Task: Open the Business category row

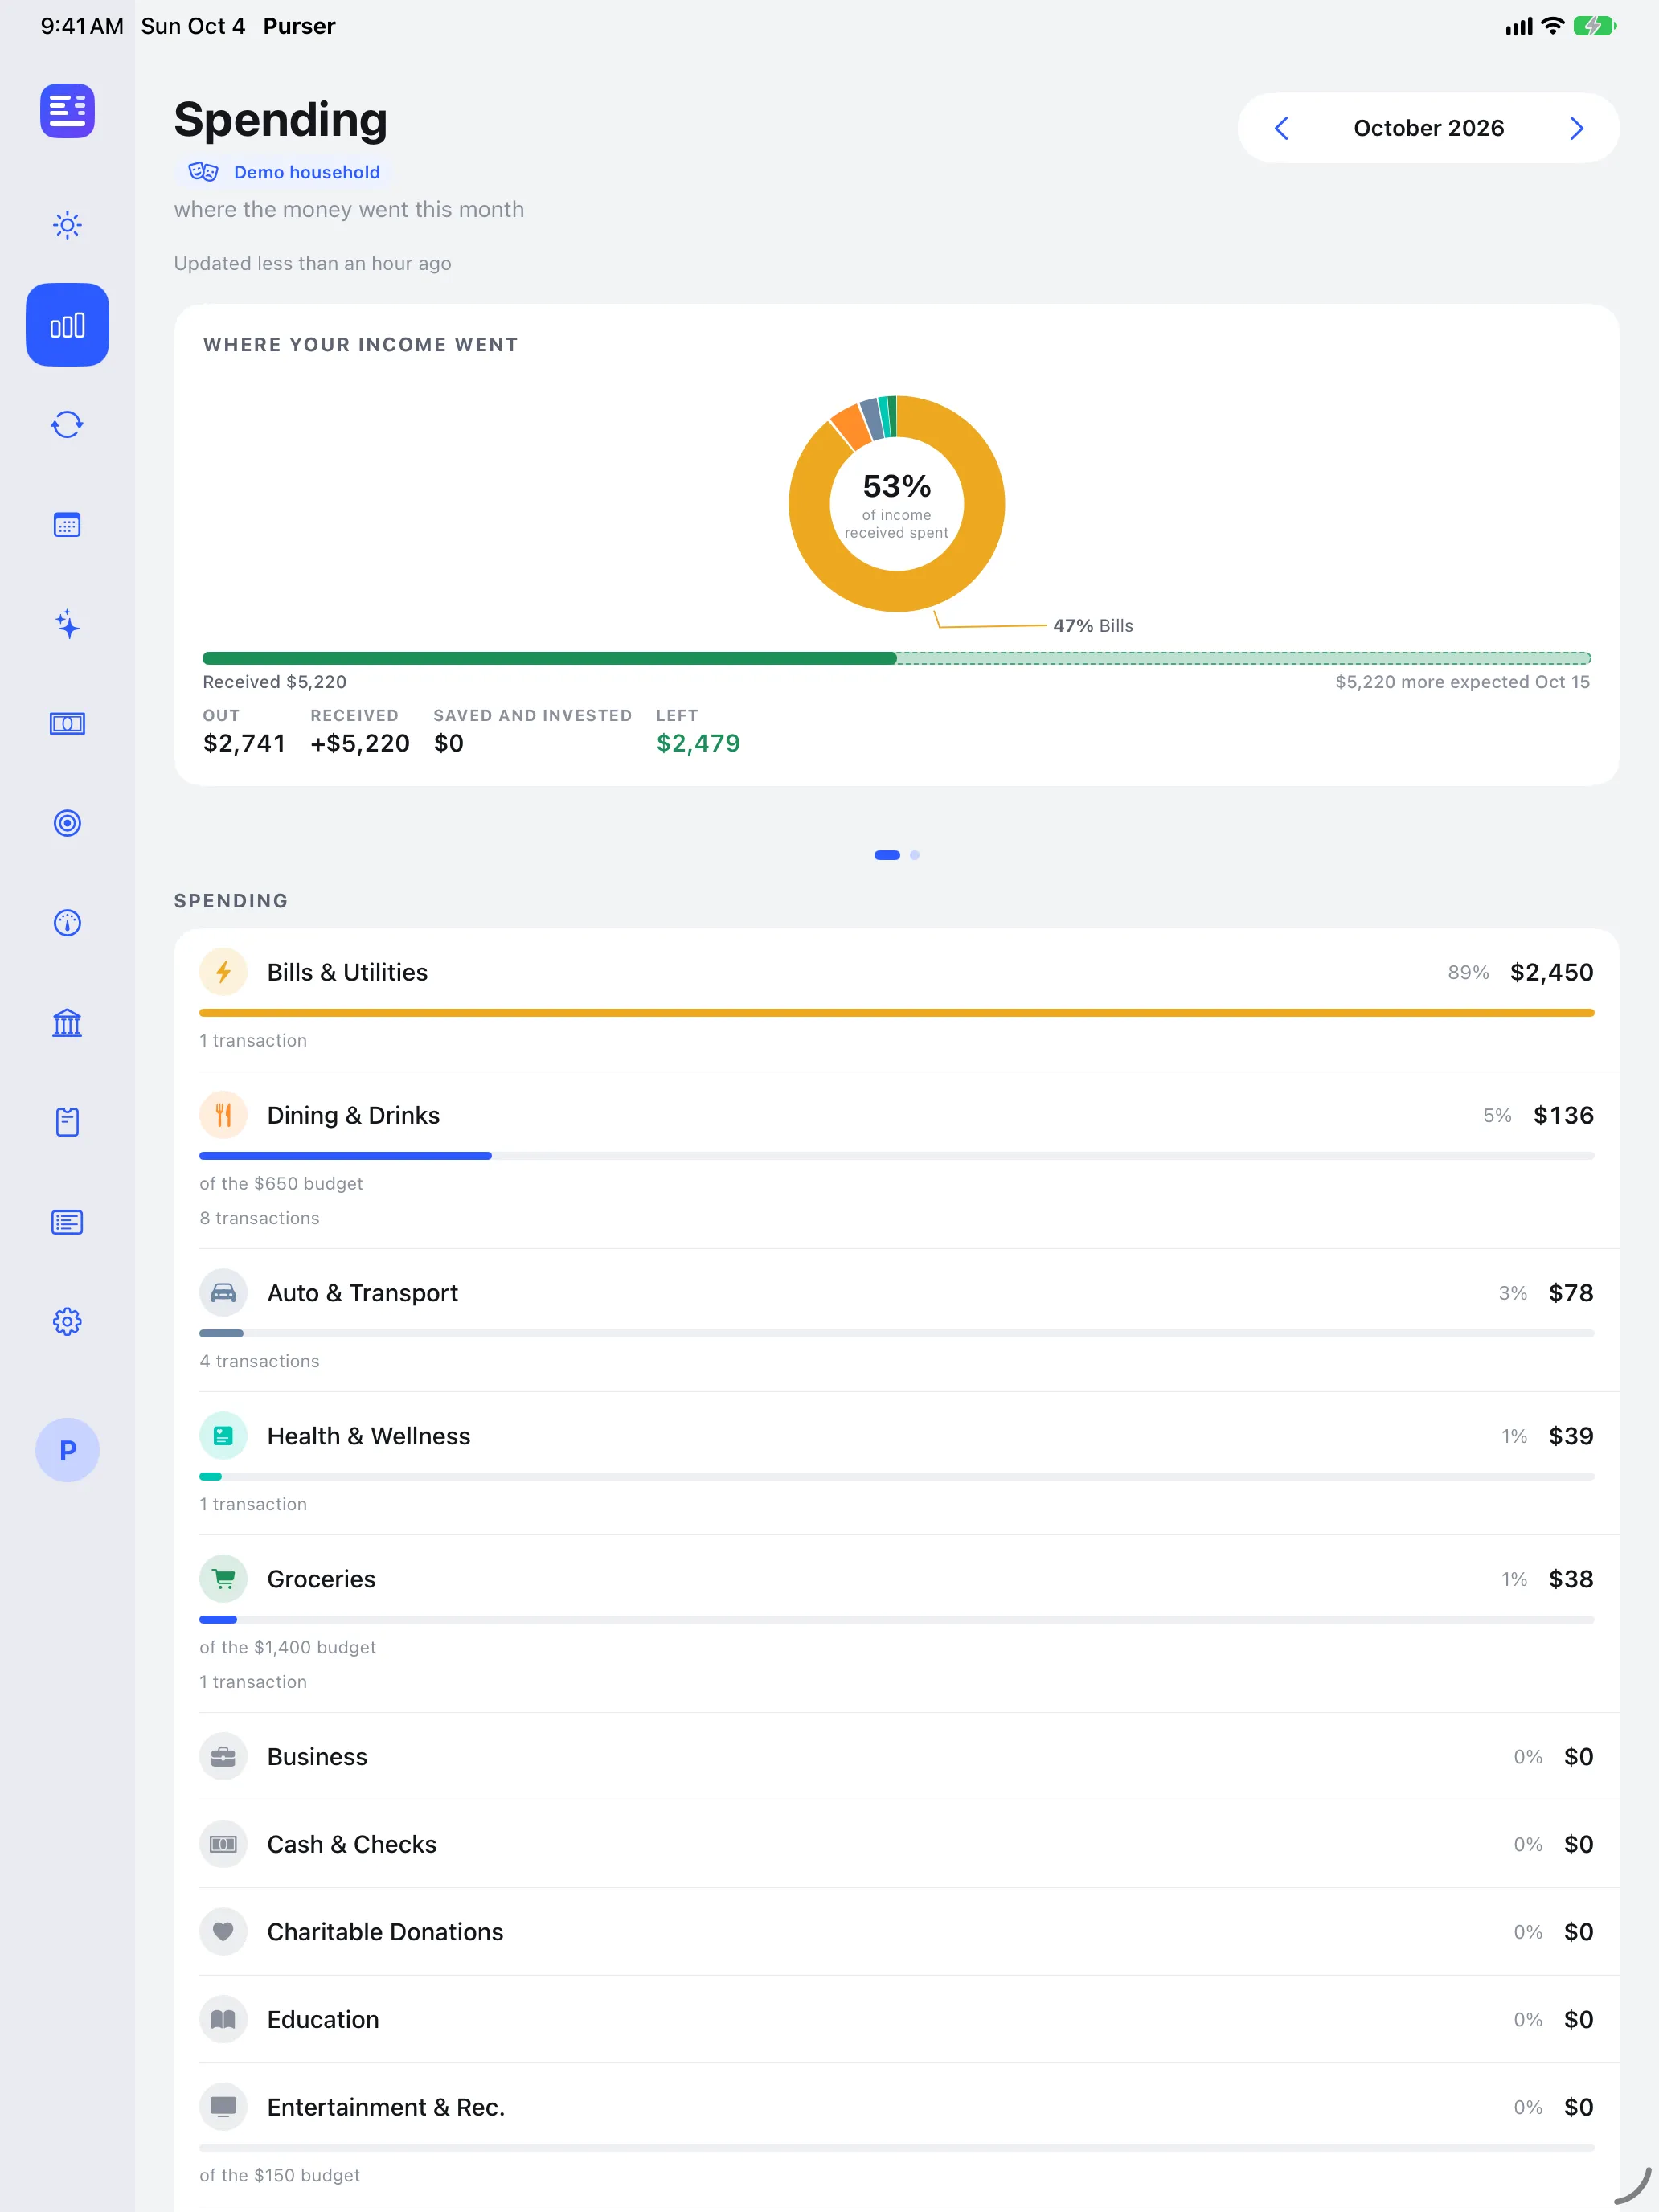Action: click(897, 1757)
